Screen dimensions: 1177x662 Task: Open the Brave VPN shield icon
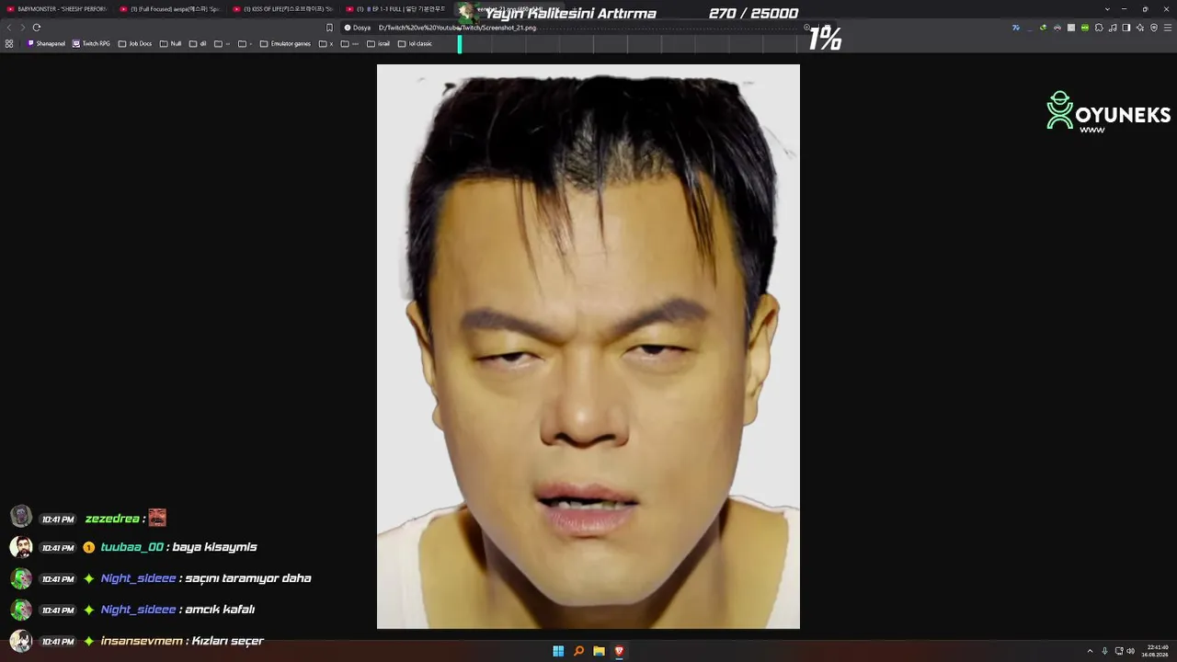[1154, 28]
